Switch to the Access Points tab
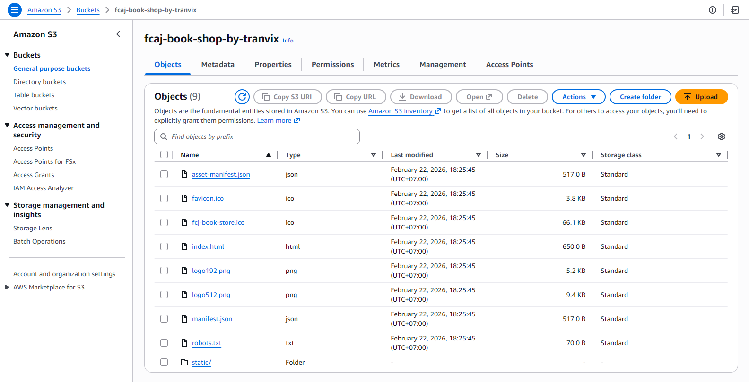The image size is (749, 382). click(x=510, y=65)
